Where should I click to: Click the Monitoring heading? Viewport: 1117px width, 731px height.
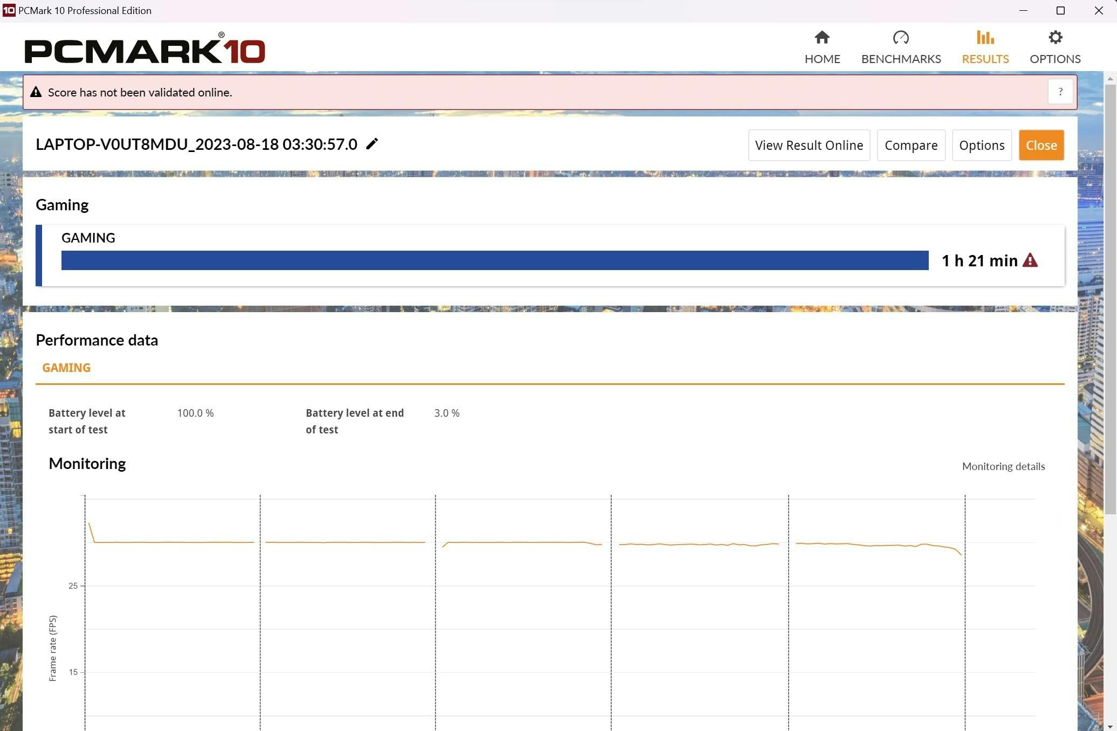click(x=87, y=463)
